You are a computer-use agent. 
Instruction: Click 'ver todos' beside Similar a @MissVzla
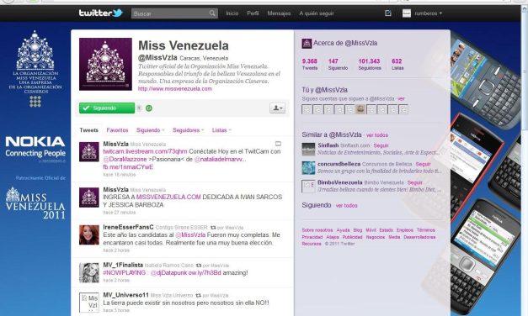click(376, 135)
